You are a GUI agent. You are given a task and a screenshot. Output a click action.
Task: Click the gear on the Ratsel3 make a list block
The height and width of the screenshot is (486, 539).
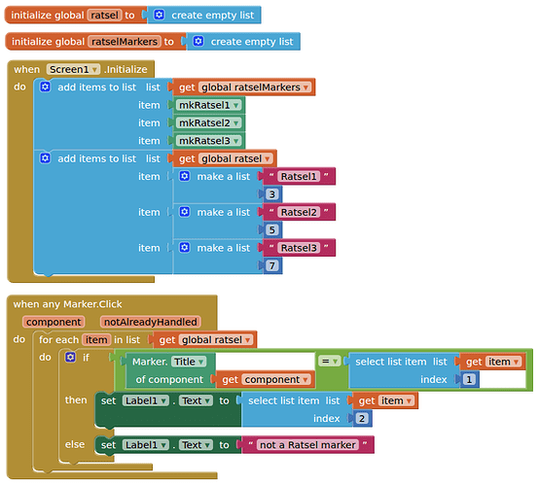(185, 247)
